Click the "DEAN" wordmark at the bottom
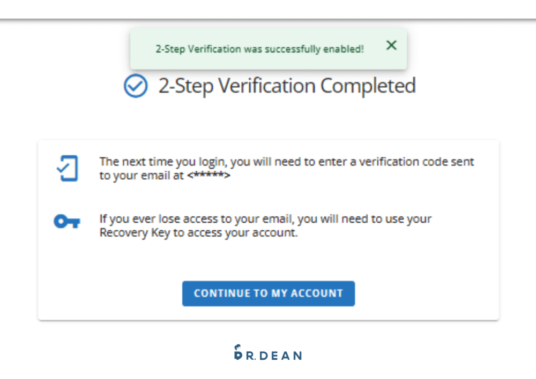Viewport: 536px width, 379px height. 281,355
